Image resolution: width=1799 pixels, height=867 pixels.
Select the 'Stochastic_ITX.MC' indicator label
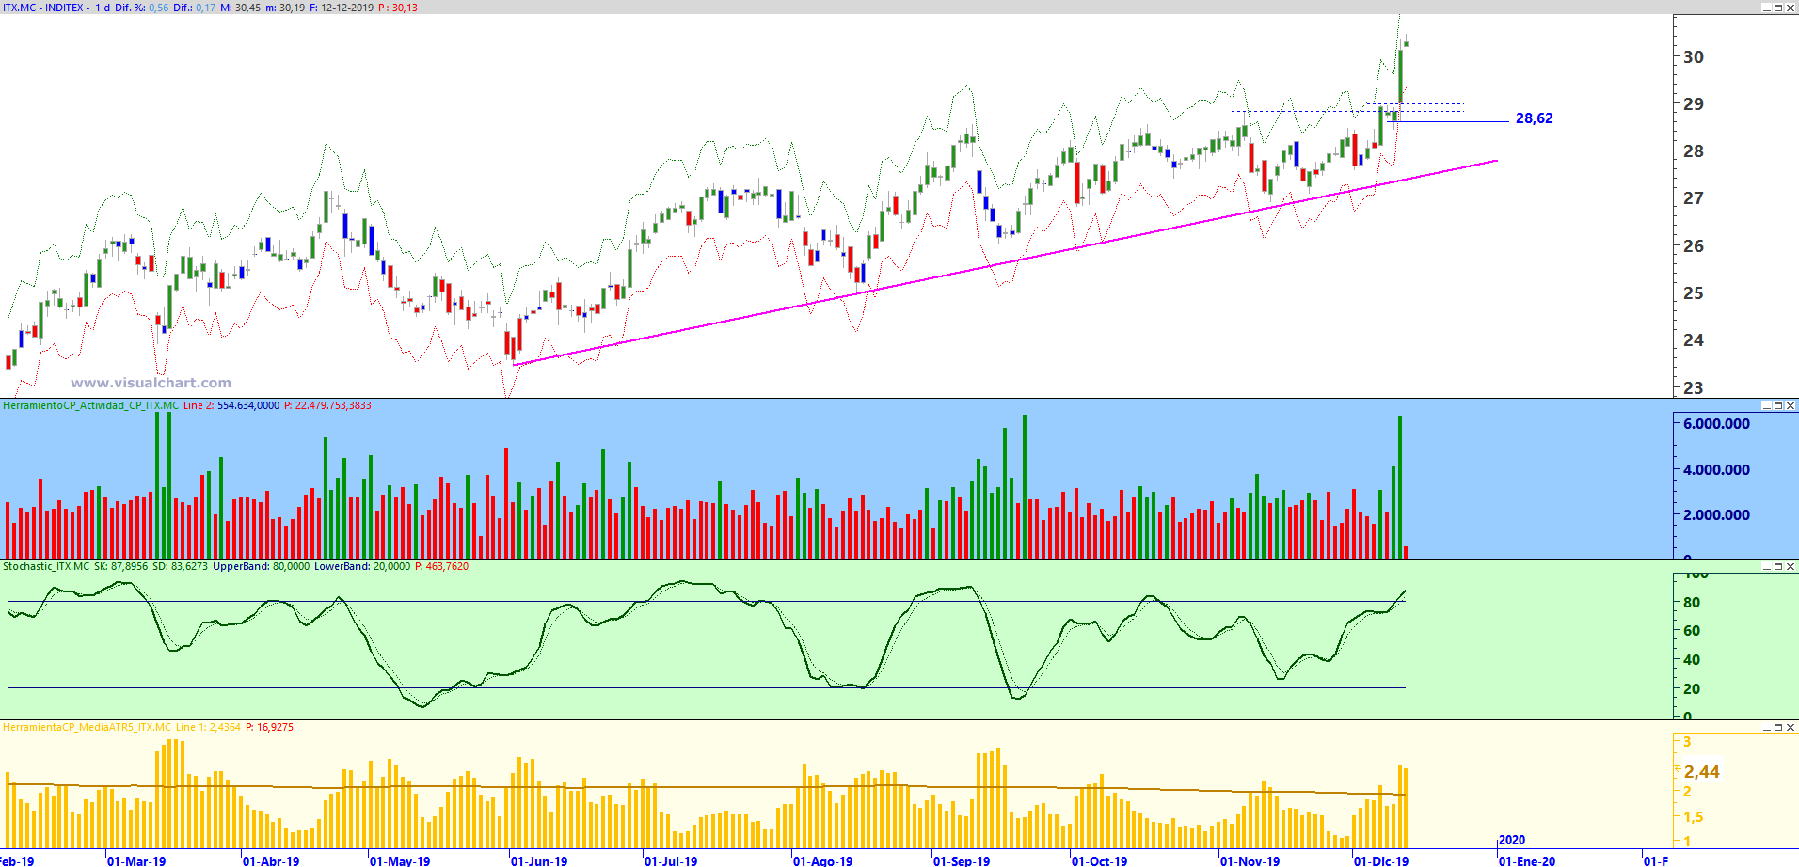coord(46,566)
